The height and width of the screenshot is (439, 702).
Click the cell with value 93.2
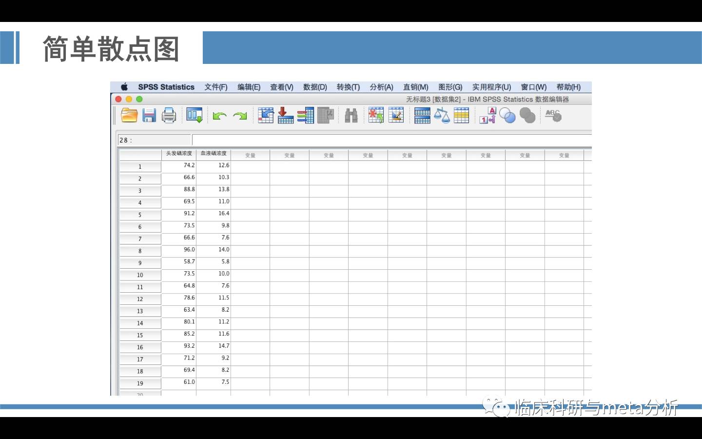click(179, 347)
